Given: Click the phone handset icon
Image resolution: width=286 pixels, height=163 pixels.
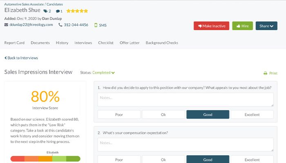Looking at the screenshot, I should (60, 25).
